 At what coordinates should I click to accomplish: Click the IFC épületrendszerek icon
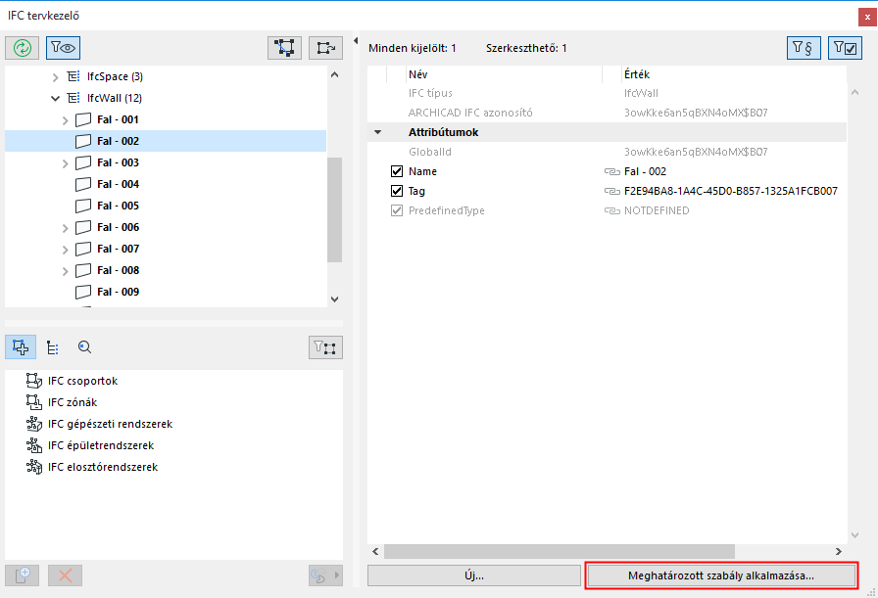(34, 445)
